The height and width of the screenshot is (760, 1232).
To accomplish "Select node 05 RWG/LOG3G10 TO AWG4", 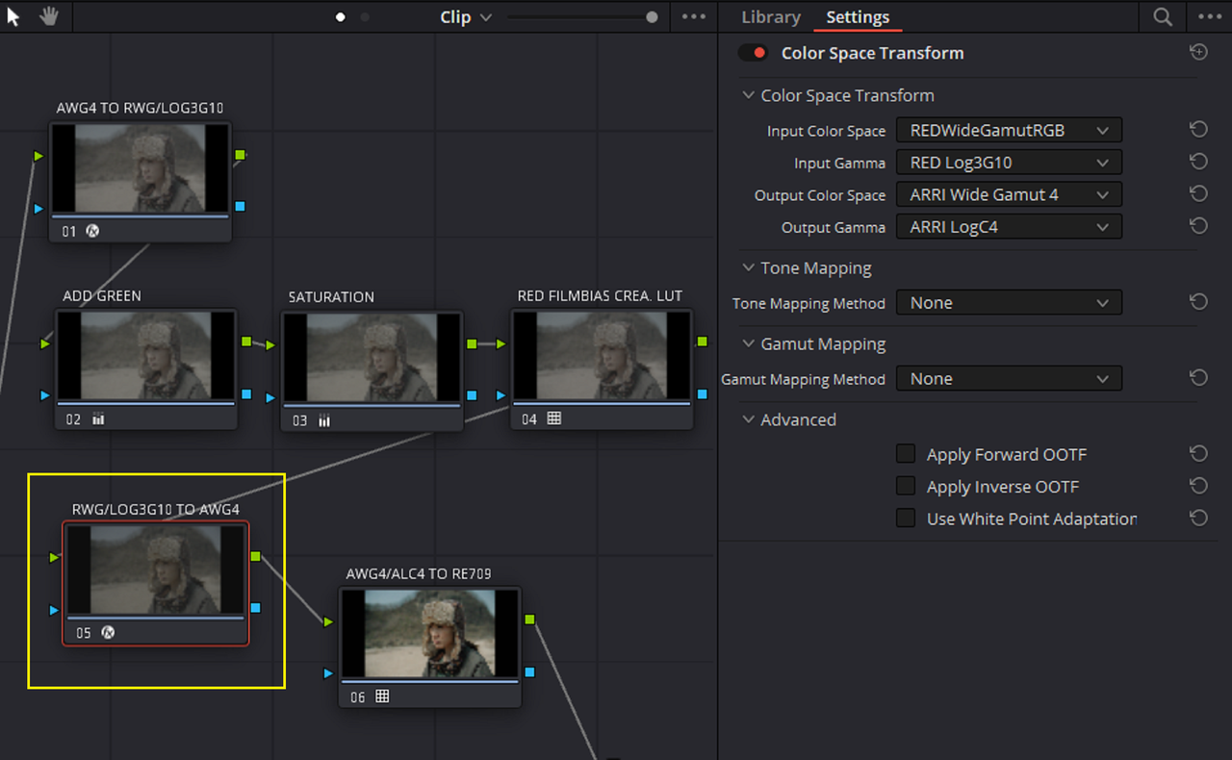I will point(156,583).
